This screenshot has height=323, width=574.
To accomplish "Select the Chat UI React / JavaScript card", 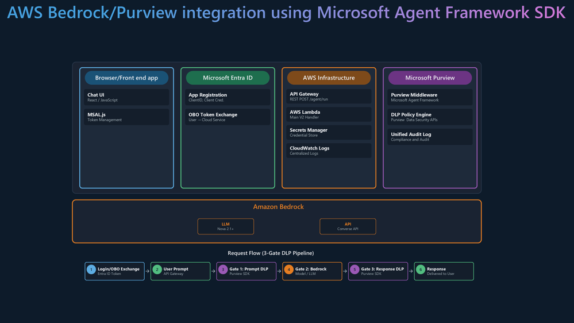I will [126, 97].
